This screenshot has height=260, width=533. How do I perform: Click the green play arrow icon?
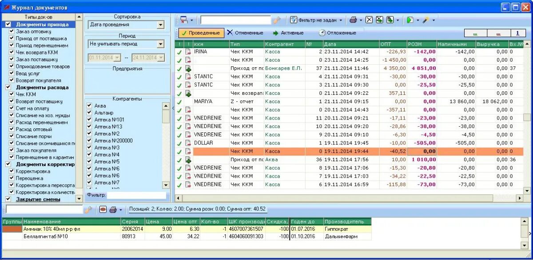point(410,20)
